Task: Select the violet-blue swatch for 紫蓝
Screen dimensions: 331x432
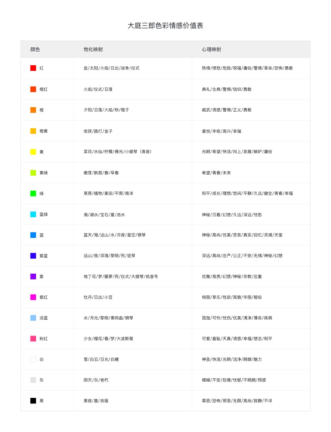Action: click(x=33, y=256)
